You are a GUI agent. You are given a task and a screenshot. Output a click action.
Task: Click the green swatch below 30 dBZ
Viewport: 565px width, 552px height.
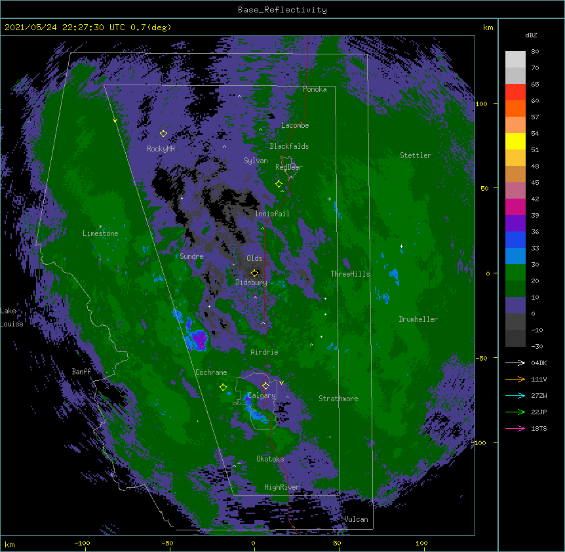point(515,273)
